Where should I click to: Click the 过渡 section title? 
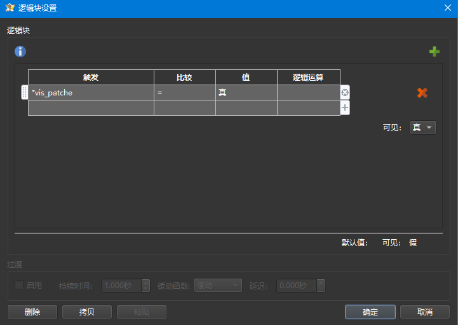15,265
